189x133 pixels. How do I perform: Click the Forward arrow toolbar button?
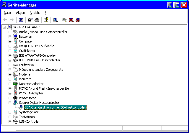12,20
